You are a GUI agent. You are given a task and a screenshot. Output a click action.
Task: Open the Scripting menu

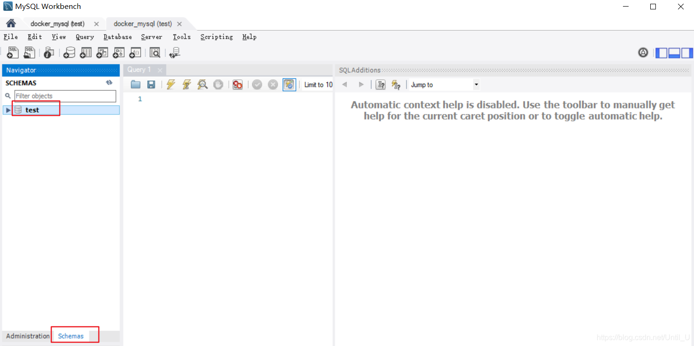[x=216, y=37]
